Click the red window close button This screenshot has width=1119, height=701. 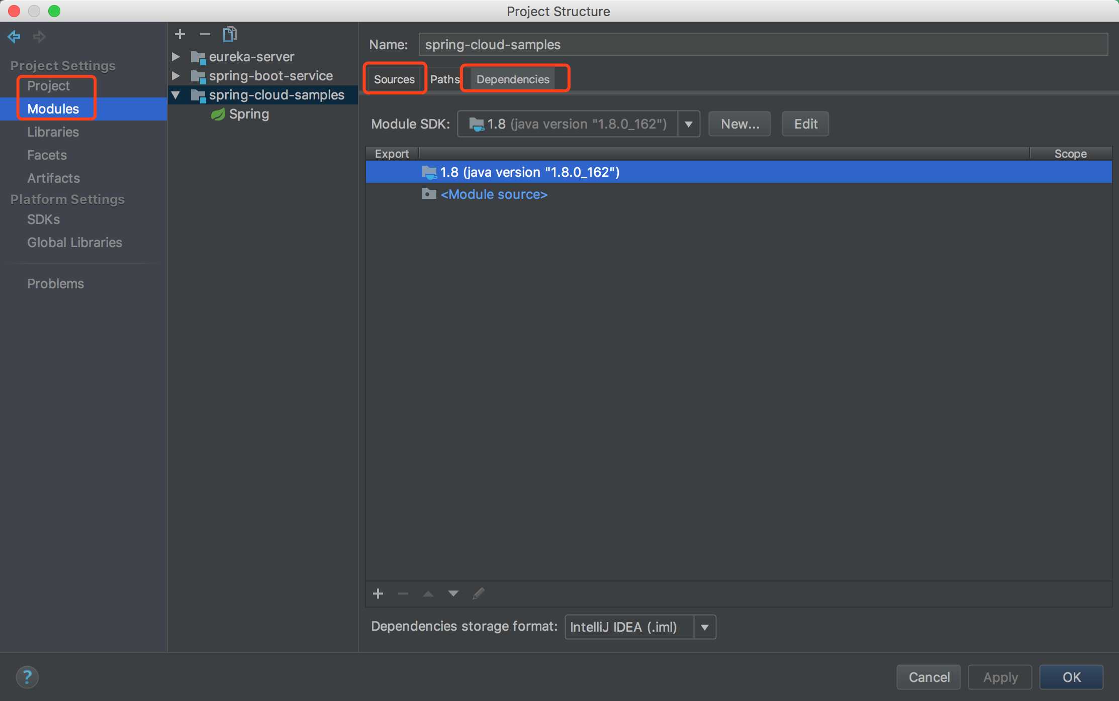(14, 11)
